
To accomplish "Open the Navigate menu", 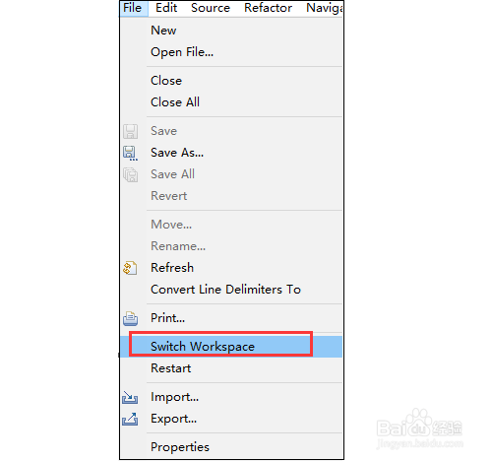I will pos(325,8).
